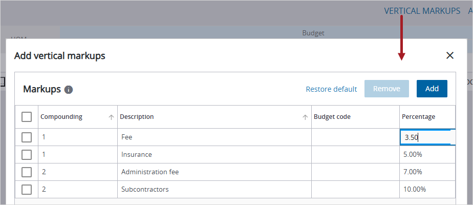Tick the Administration fee row checkbox
The width and height of the screenshot is (473, 205).
(x=27, y=172)
